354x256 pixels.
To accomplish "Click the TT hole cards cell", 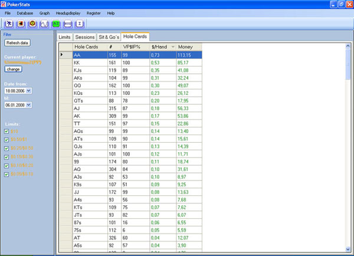I will point(90,124).
